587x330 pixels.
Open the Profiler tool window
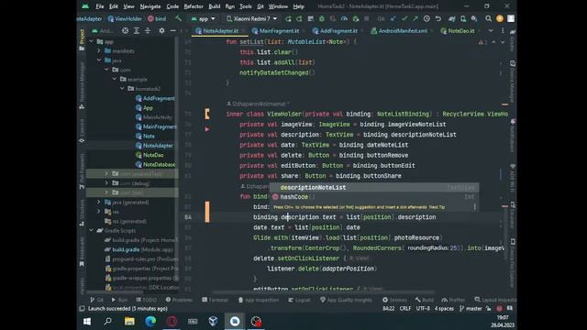(x=453, y=300)
